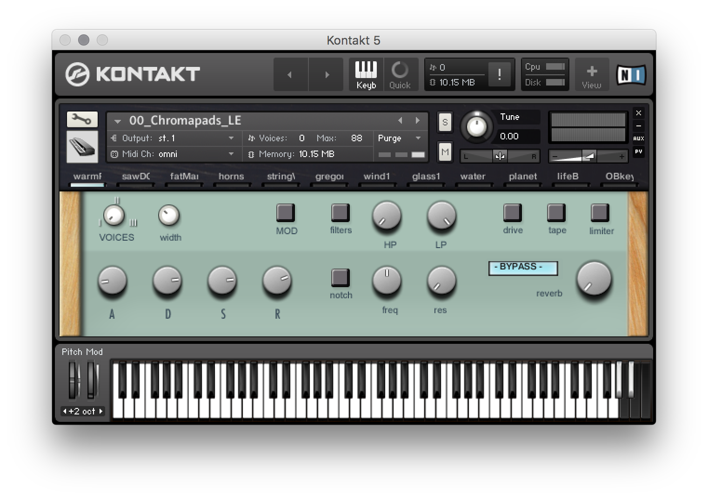The image size is (708, 499).
Task: Toggle AUX sends view
Action: (639, 138)
